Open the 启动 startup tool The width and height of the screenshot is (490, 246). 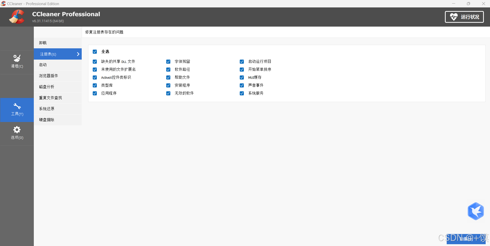(x=58, y=65)
